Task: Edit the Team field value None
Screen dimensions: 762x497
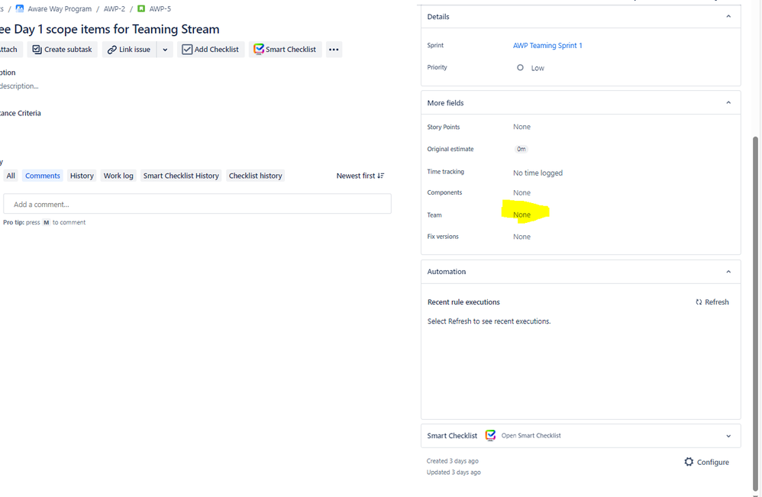Action: [x=521, y=215]
